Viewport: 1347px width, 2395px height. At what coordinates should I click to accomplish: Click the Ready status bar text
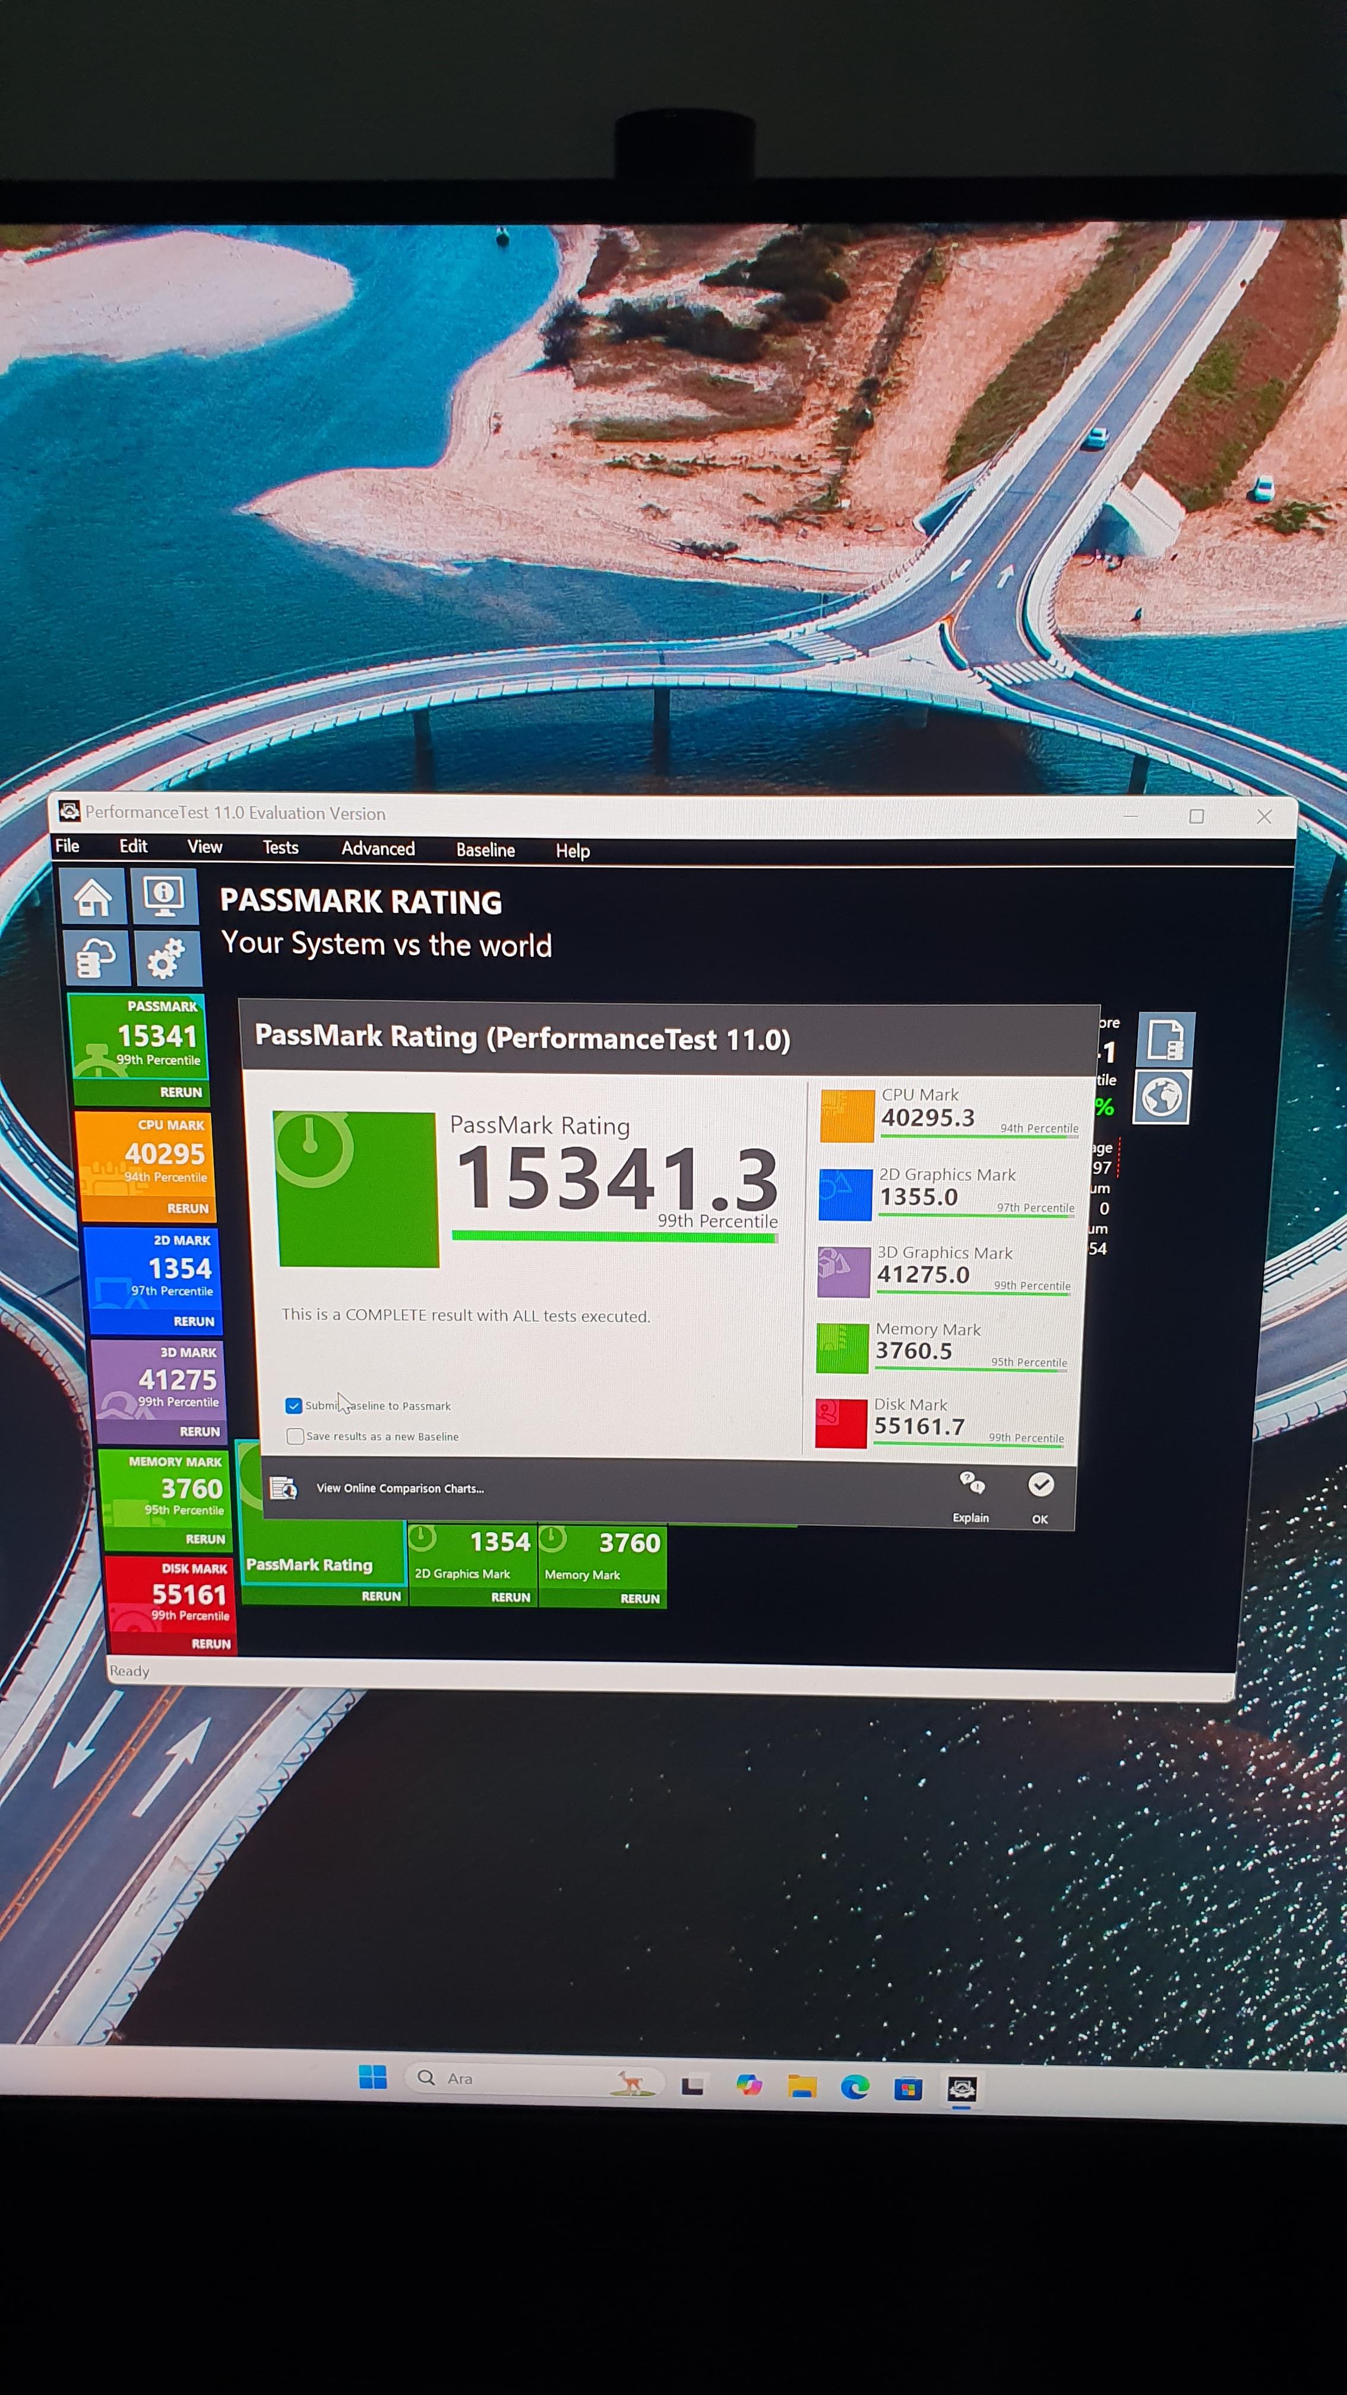[x=129, y=1671]
